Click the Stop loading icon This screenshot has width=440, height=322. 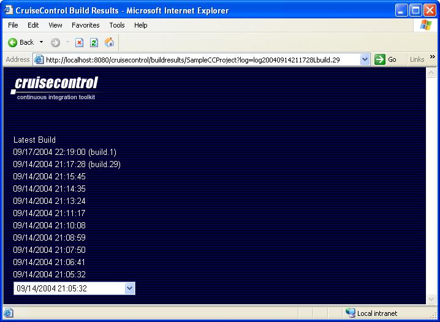[x=80, y=43]
